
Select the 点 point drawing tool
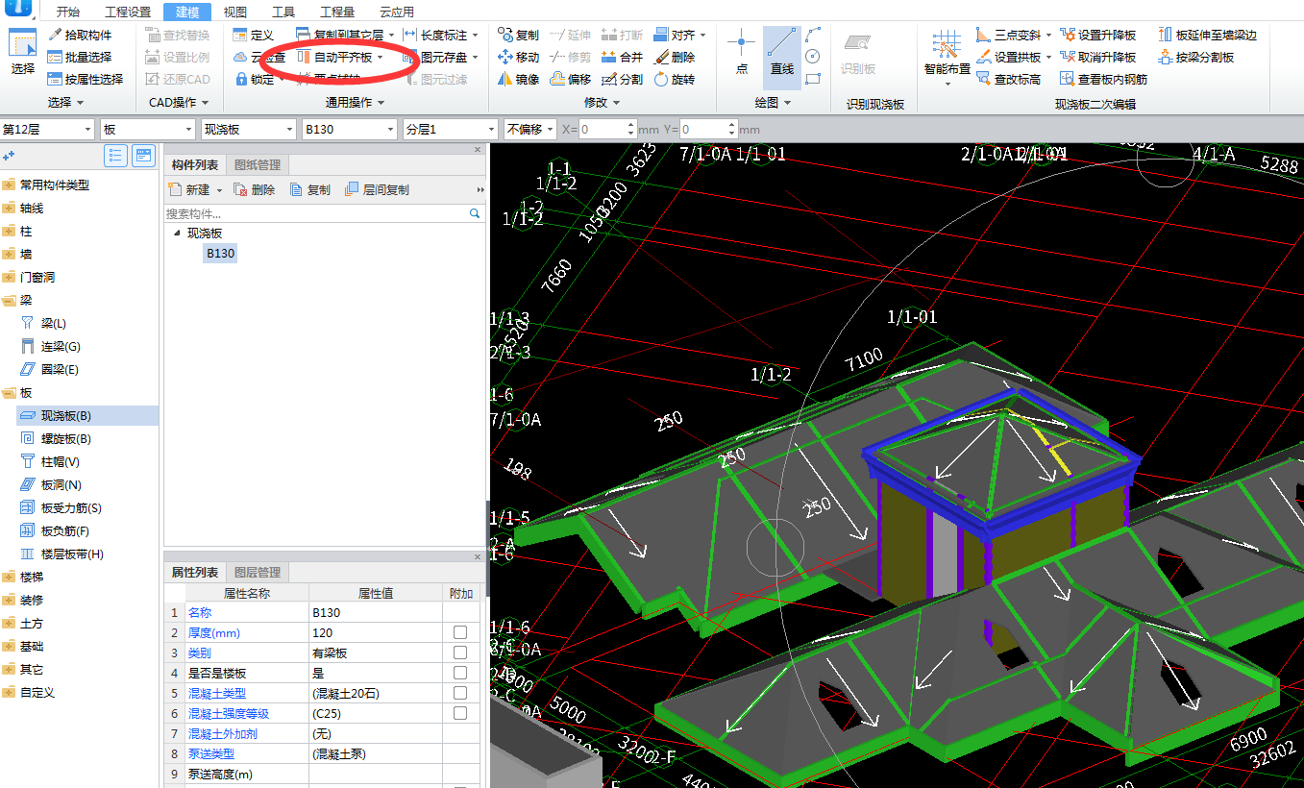coord(741,54)
